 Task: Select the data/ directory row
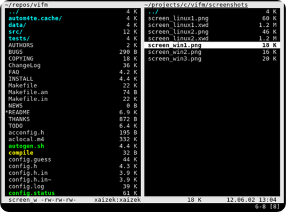pyautogui.click(x=73, y=25)
